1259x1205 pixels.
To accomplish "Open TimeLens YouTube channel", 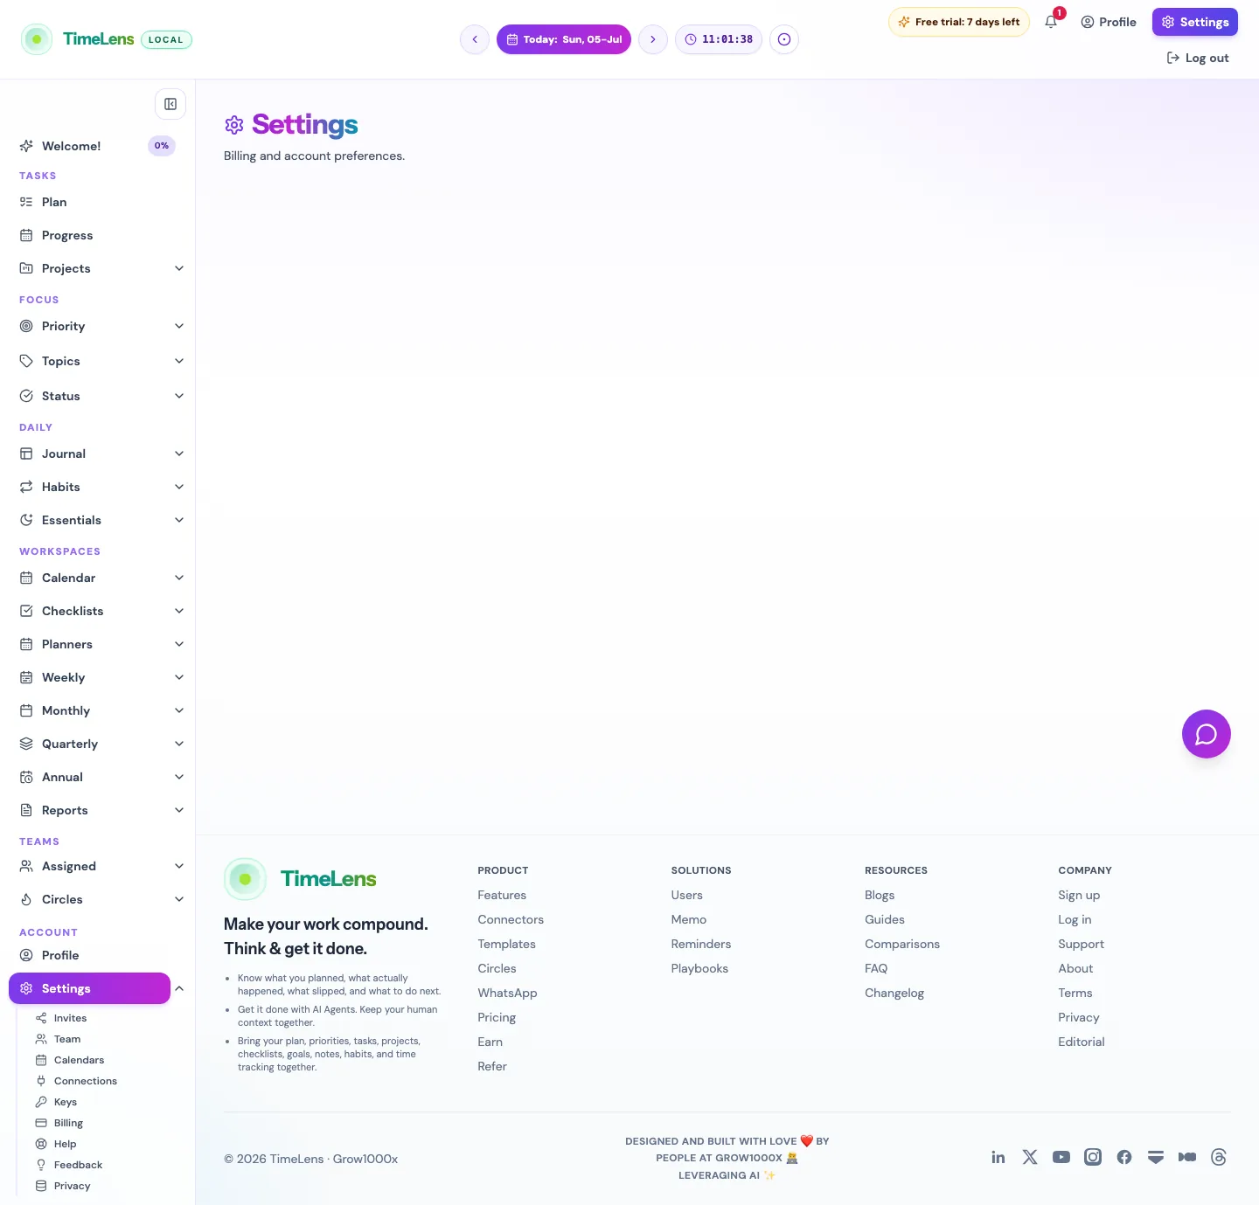I will 1061,1157.
